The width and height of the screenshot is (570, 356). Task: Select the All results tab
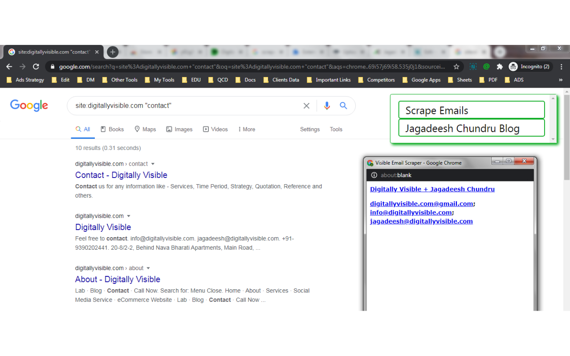(x=83, y=129)
